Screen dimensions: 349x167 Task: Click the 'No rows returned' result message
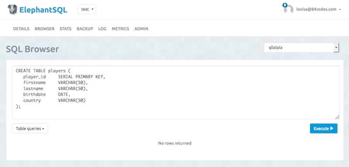click(175, 143)
